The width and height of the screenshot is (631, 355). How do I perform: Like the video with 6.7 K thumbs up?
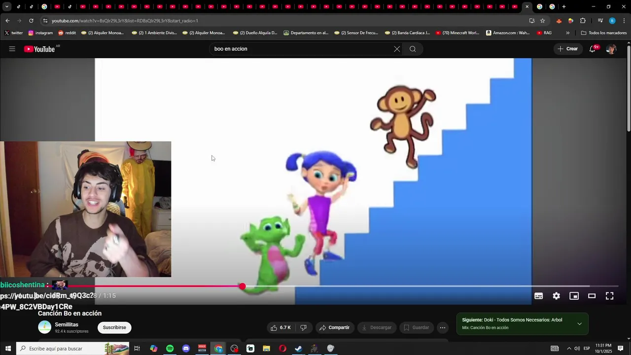tap(280, 327)
